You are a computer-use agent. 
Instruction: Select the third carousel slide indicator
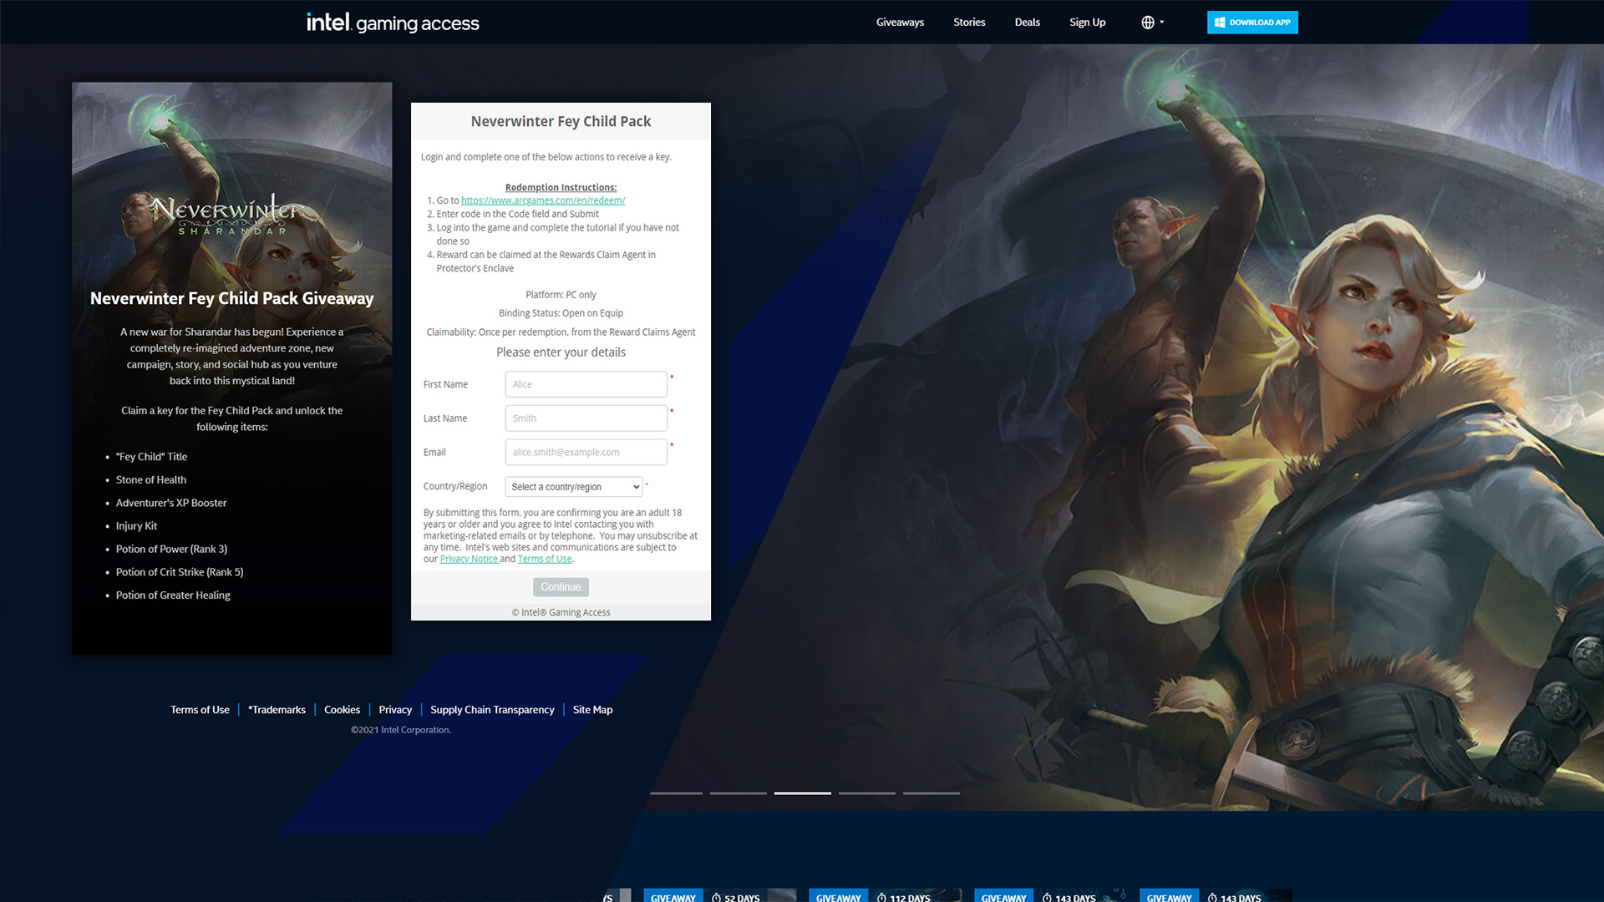point(802,793)
